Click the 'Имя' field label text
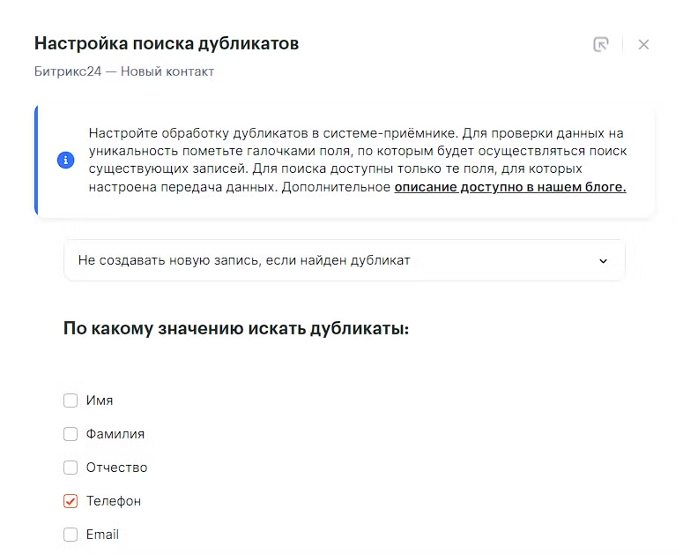Viewport: 683px width, 554px height. click(100, 401)
